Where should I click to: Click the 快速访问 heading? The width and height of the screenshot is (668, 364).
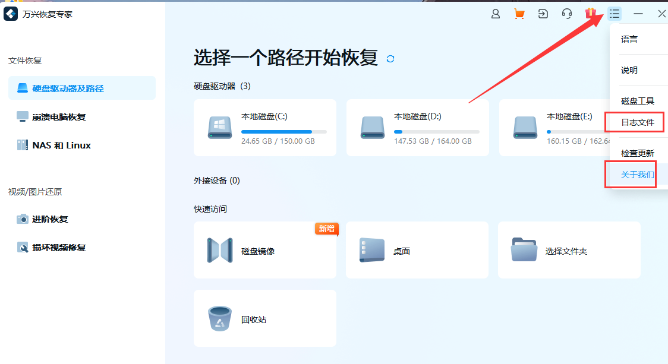point(210,209)
